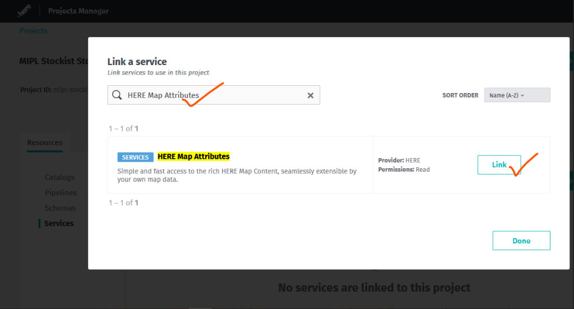Click the SORT ORDER label

pyautogui.click(x=460, y=95)
